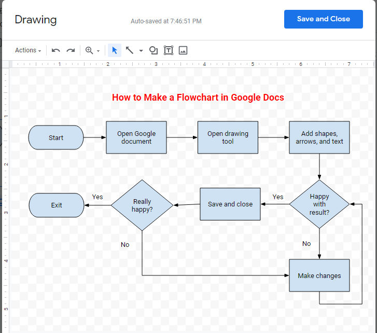Click the No label below Really happy?
This screenshot has width=377, height=333.
click(125, 245)
